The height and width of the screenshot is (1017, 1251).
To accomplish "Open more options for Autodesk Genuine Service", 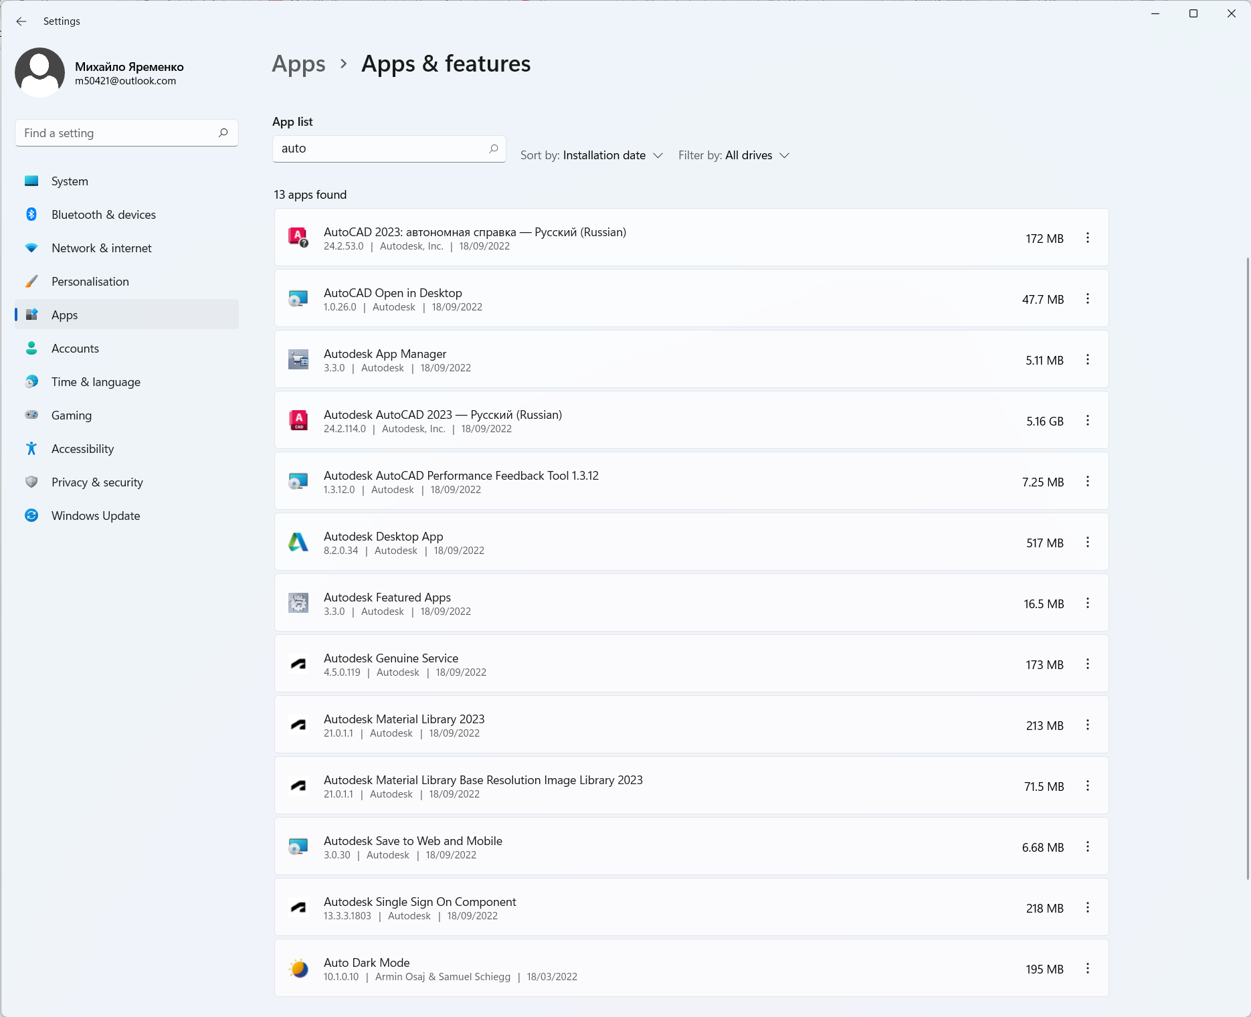I will point(1088,664).
